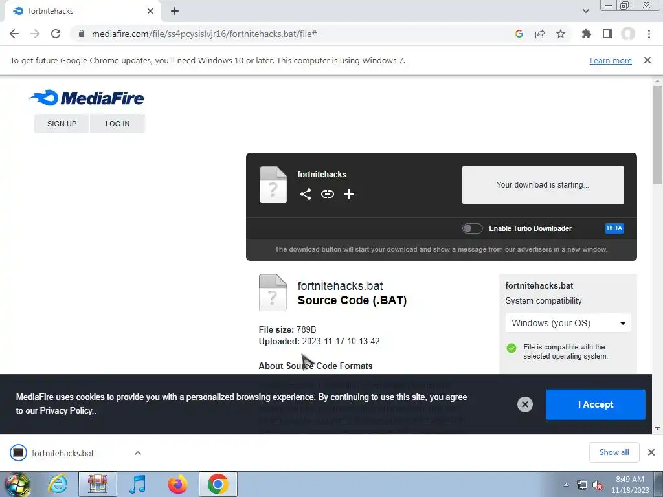Image resolution: width=663 pixels, height=497 pixels.
Task: Click the upload date 2023-11-17 10:13:42
Action: click(x=341, y=342)
